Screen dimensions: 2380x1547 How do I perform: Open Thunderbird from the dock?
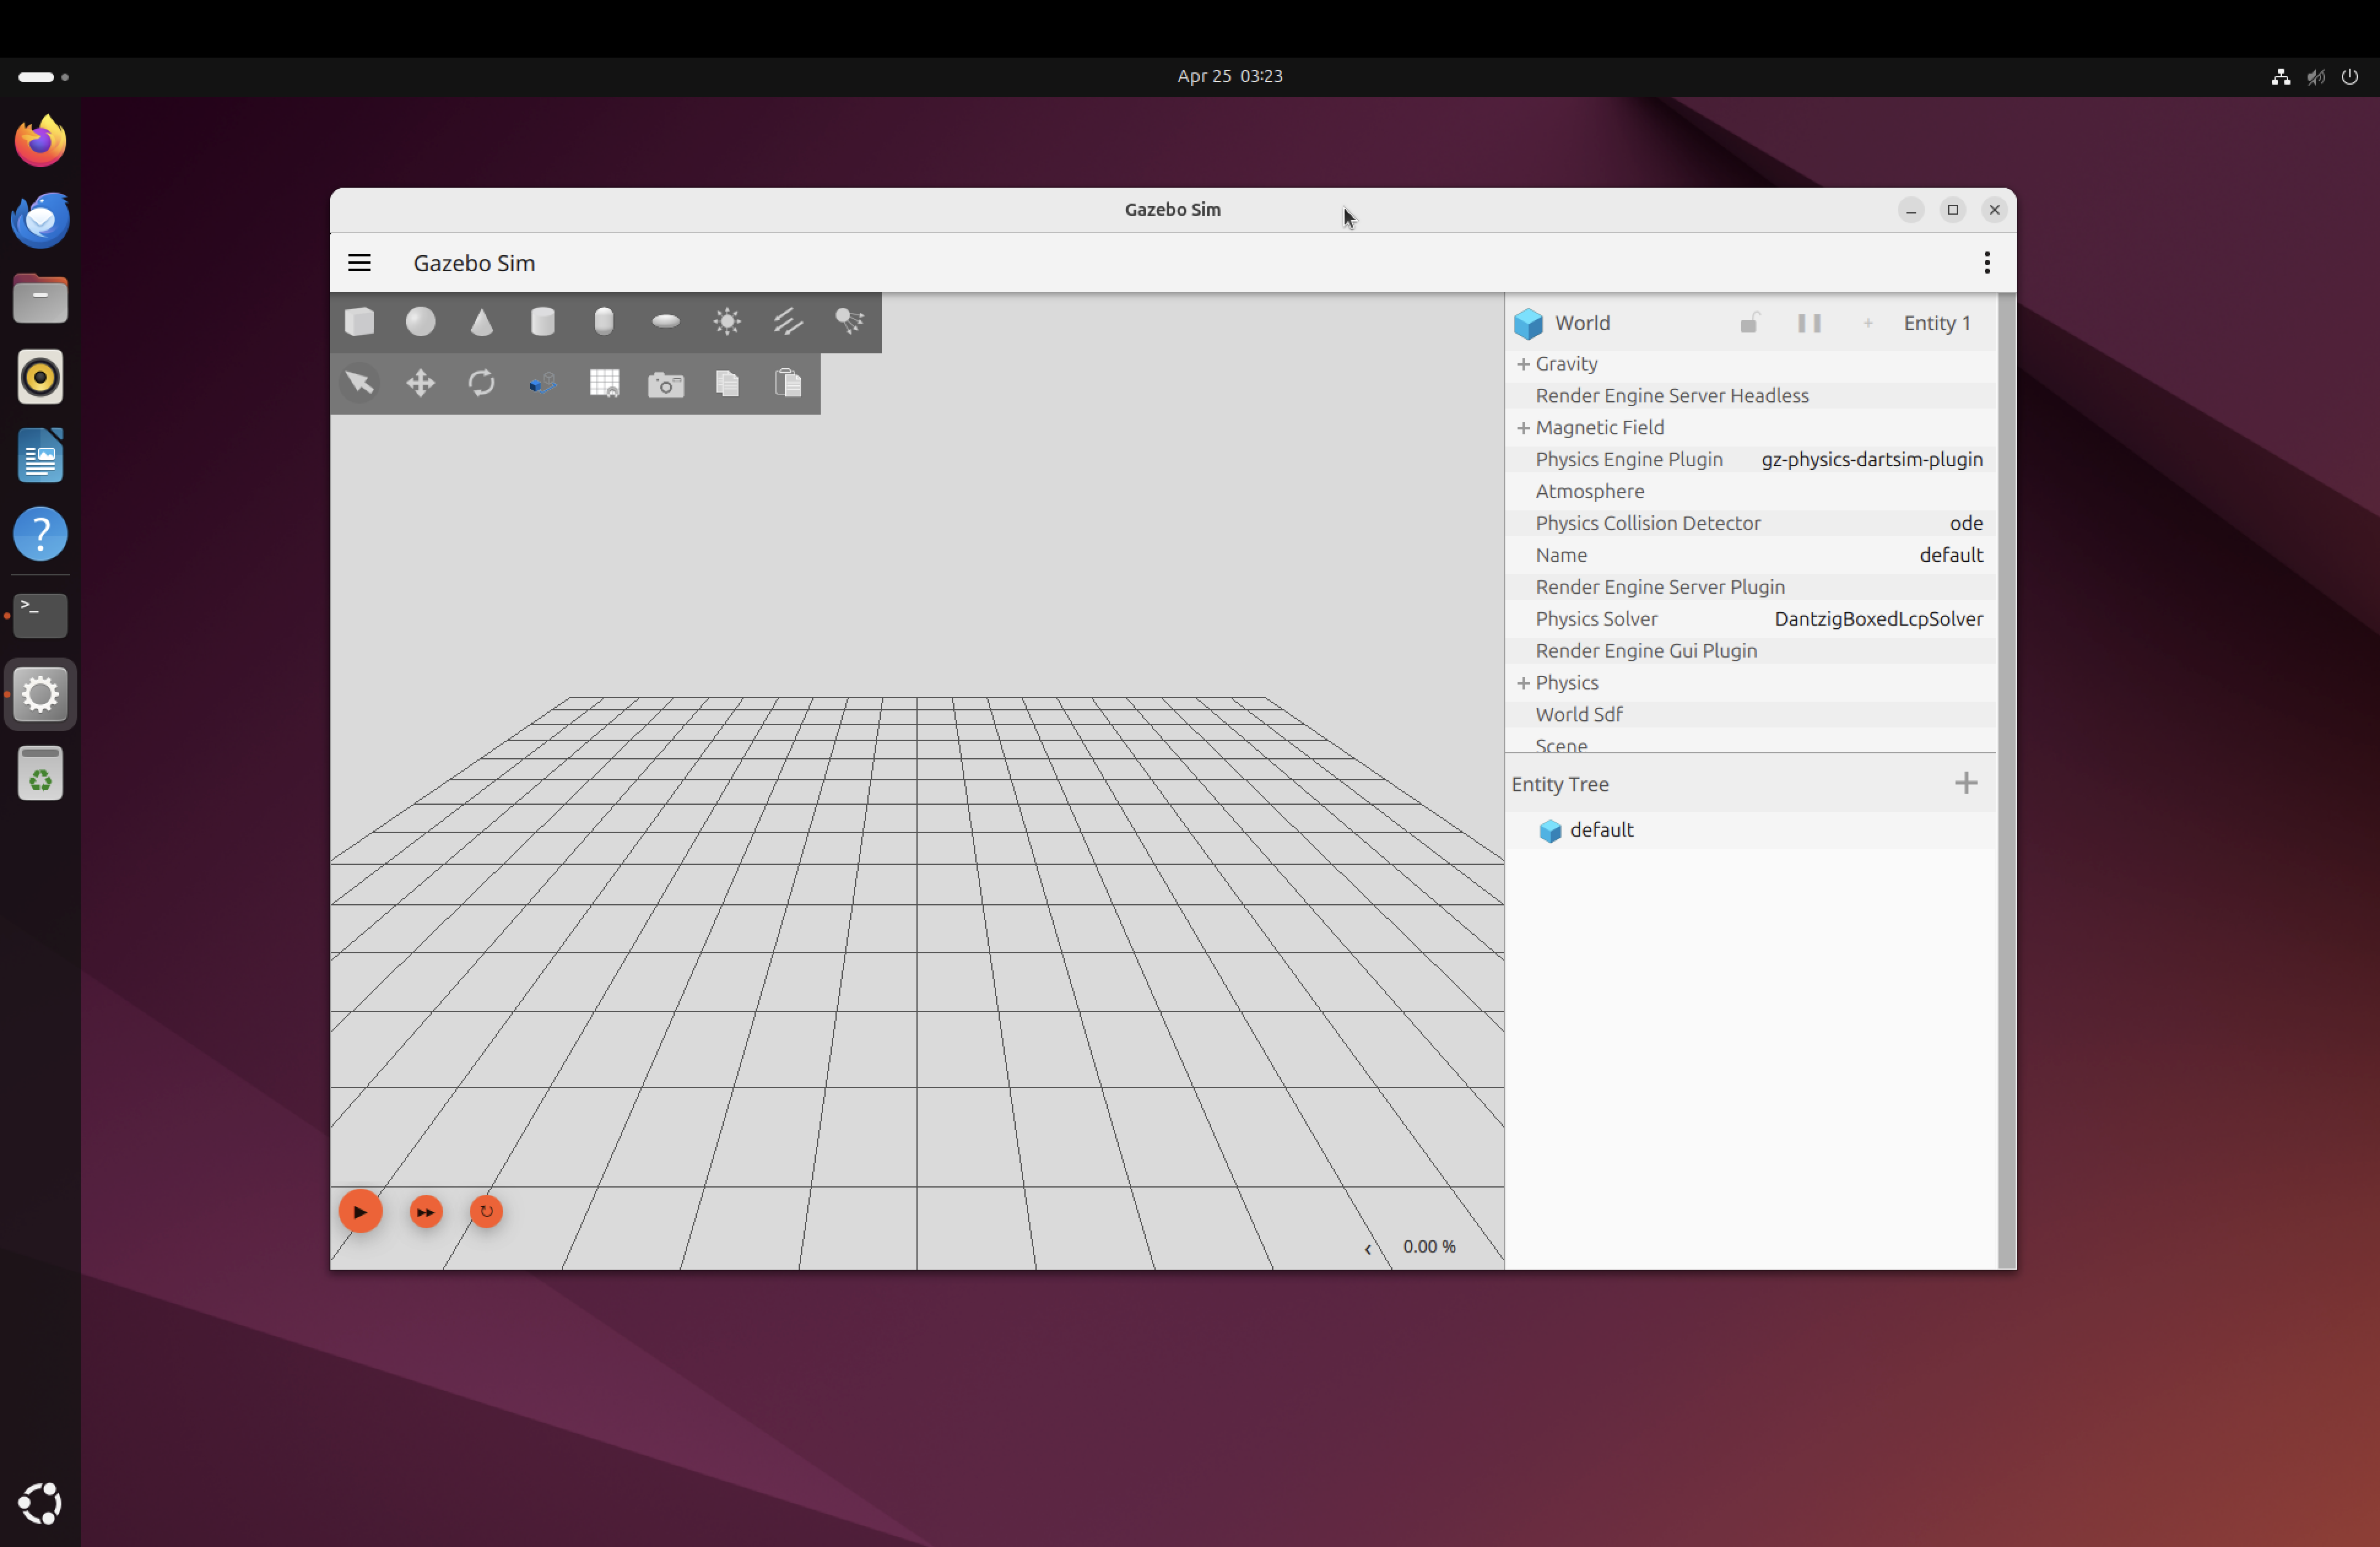point(40,220)
